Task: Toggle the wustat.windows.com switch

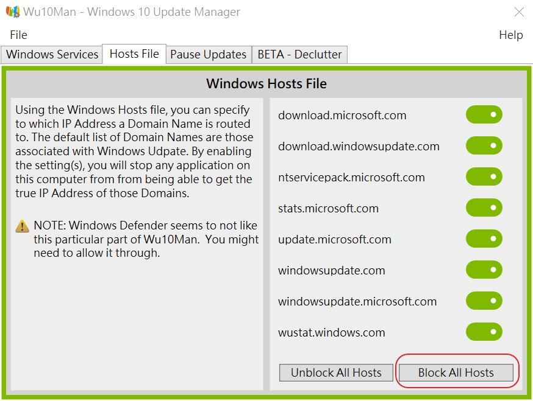Action: pyautogui.click(x=484, y=332)
